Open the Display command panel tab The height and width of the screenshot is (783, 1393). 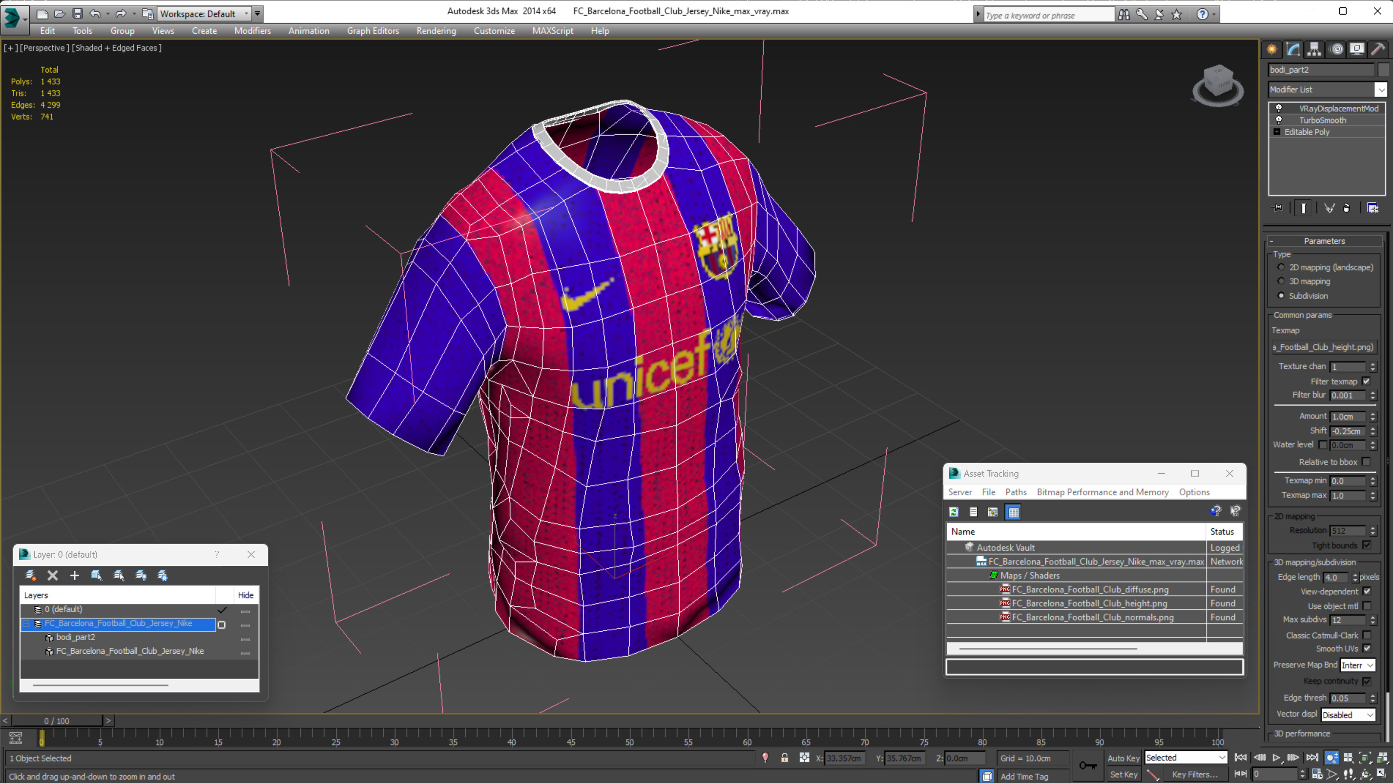(x=1357, y=50)
